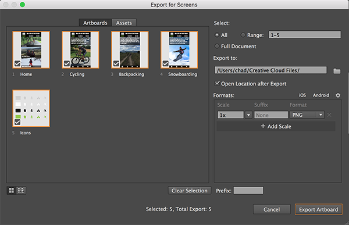Apply iOS format presets
This screenshot has height=225, width=349.
(302, 95)
